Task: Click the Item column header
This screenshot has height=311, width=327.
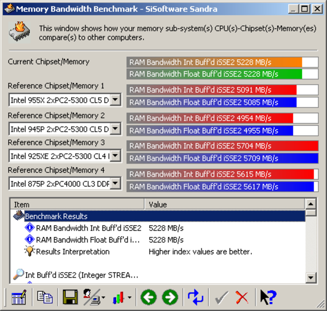Action: pos(77,204)
